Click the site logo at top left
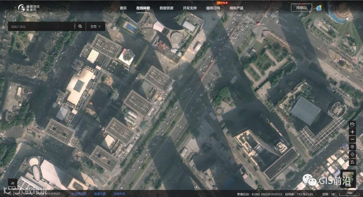Image resolution: width=363 pixels, height=197 pixels. pyautogui.click(x=29, y=8)
